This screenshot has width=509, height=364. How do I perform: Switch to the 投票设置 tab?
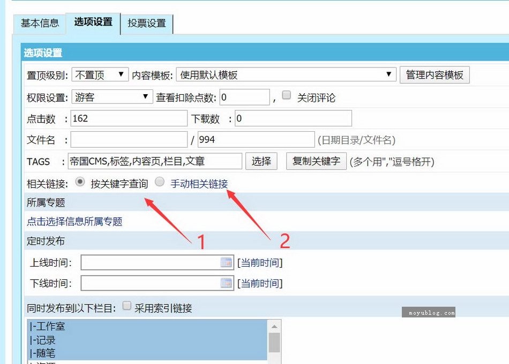click(147, 23)
